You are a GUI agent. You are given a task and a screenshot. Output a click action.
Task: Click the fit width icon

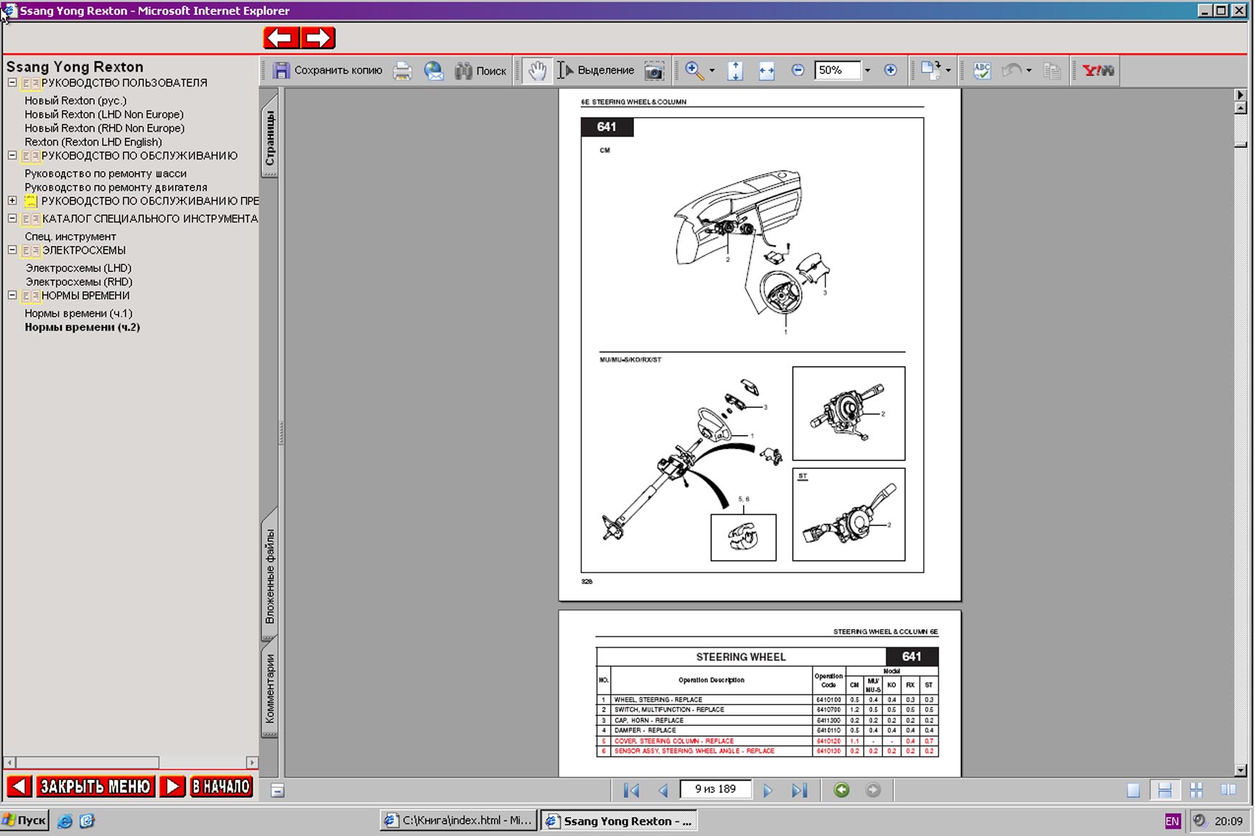tap(766, 70)
